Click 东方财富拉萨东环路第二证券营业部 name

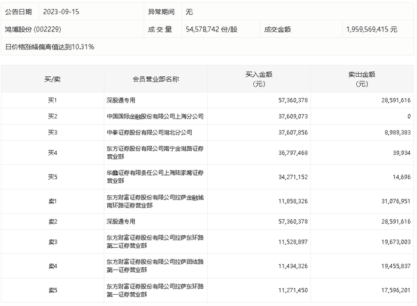click(x=155, y=242)
